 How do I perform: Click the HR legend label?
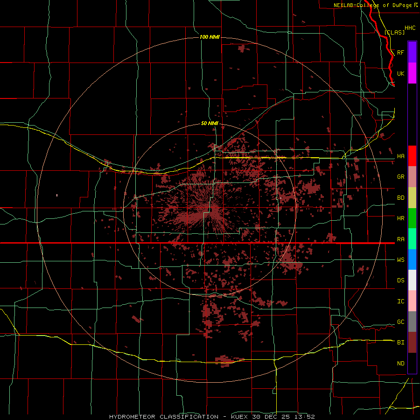pyautogui.click(x=400, y=218)
